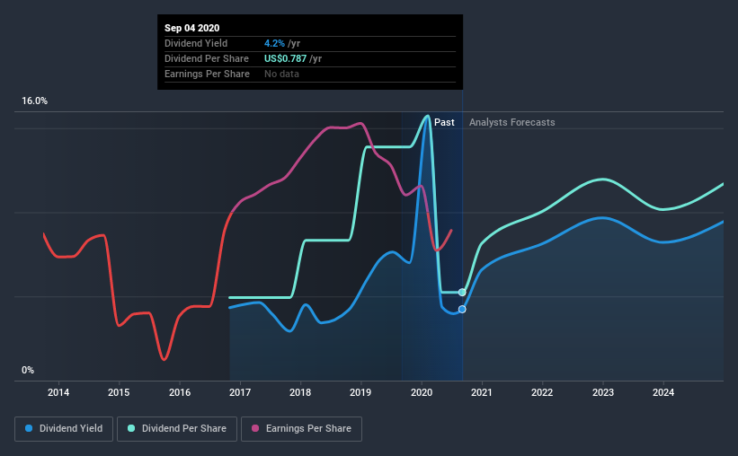The image size is (738, 456).
Task: Click the blue Dividend Yield legend dot
Action: click(x=29, y=428)
